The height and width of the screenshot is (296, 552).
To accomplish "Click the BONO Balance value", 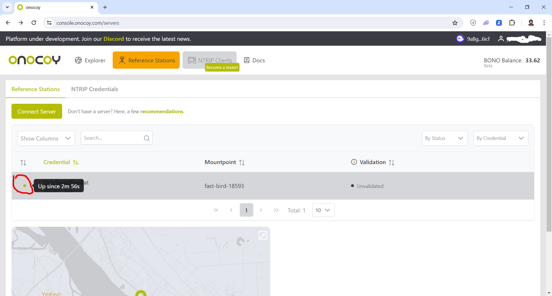I will tap(532, 60).
